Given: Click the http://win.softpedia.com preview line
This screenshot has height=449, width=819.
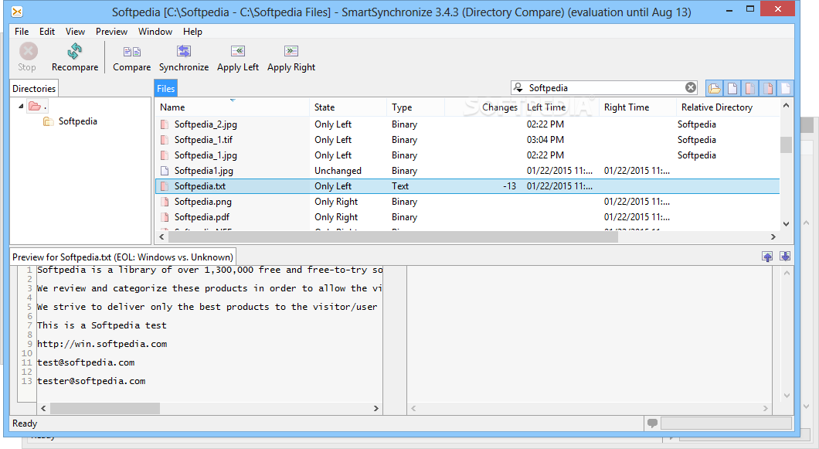Looking at the screenshot, I should pyautogui.click(x=102, y=344).
